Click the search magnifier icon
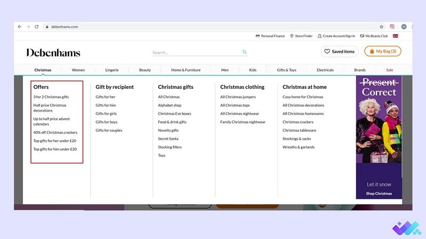Screen dimensions: 426x239 [x=244, y=52]
